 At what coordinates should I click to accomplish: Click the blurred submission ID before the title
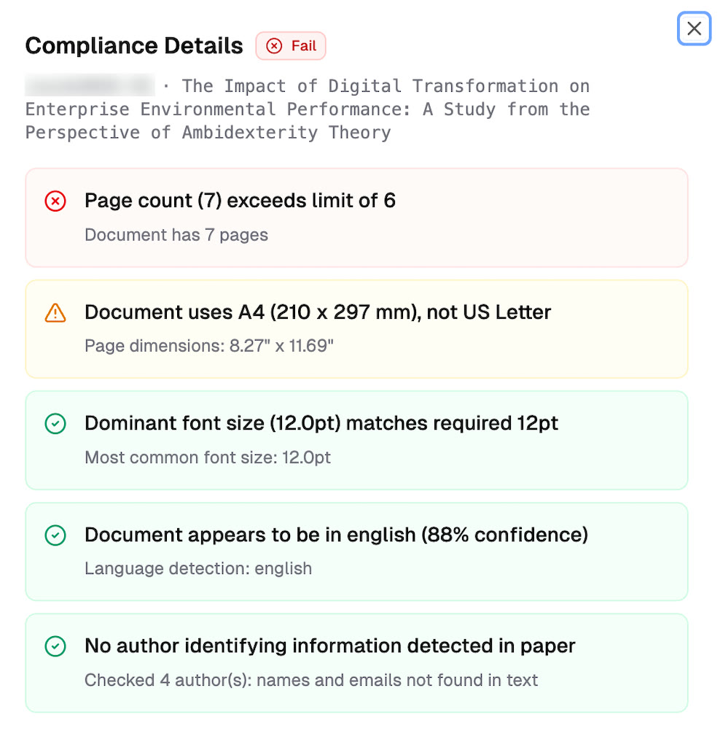[89, 85]
